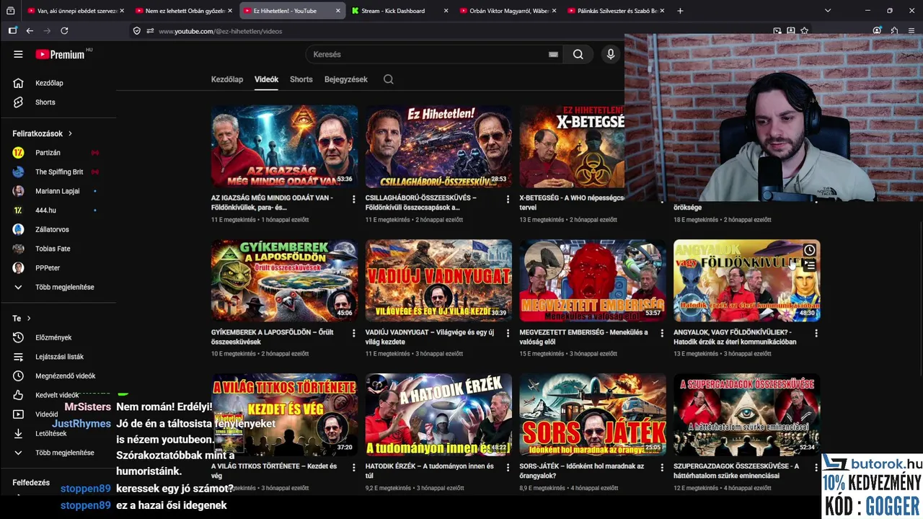
Task: Open options menu for SZUPERGAZDAGOK ÖSSZEESKÜVÉSE video
Action: click(x=816, y=467)
